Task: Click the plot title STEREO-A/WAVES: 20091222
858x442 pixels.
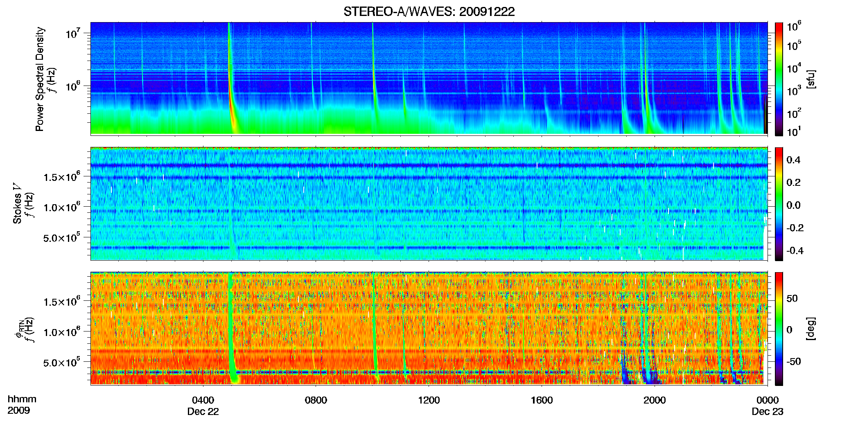Action: (x=429, y=11)
